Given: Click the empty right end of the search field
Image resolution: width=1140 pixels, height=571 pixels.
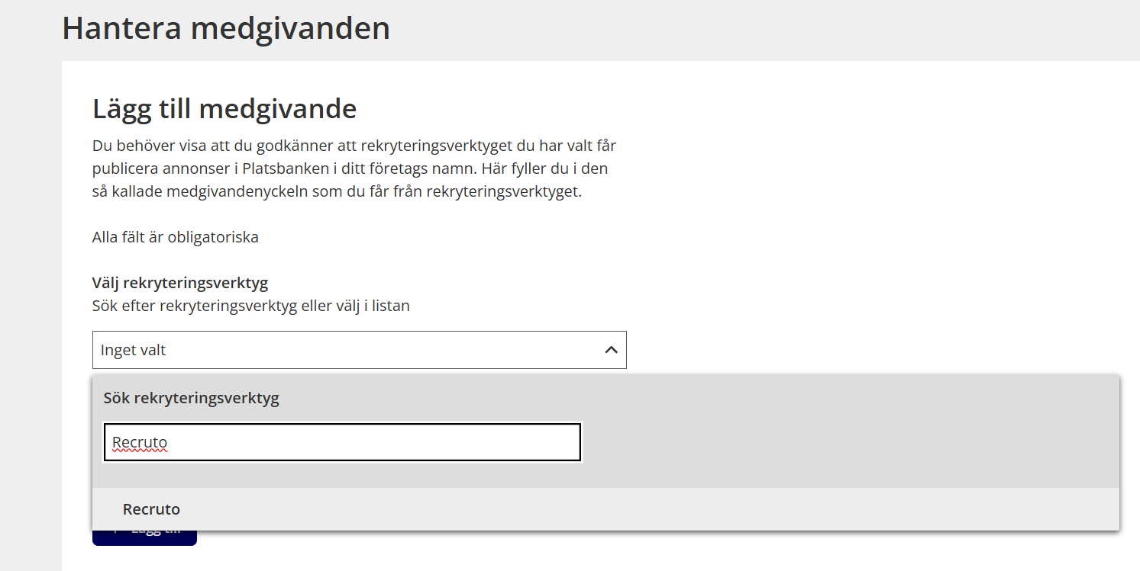Looking at the screenshot, I should coord(534,442).
